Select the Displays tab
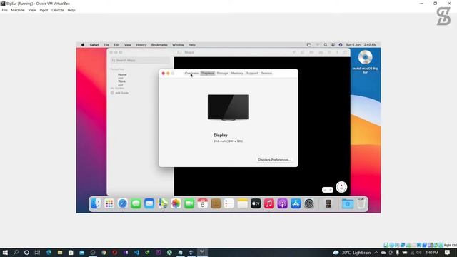Image resolution: width=457 pixels, height=257 pixels. (x=208, y=73)
